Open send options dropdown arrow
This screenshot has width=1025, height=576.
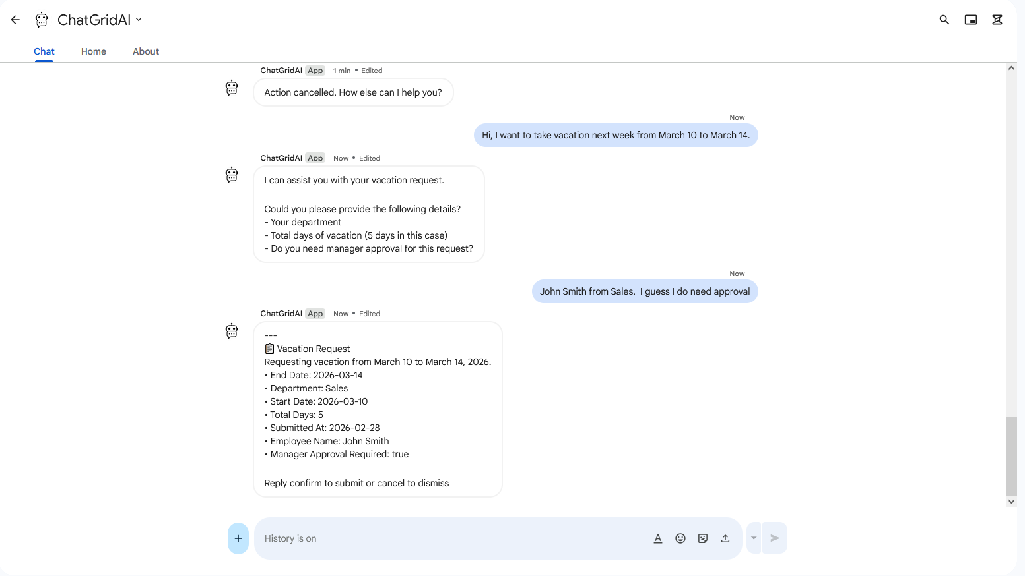tap(753, 538)
